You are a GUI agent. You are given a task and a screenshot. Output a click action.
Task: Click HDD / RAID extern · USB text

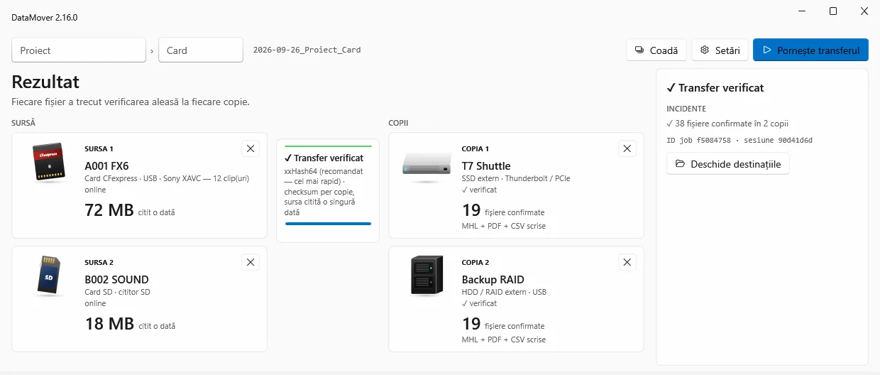[504, 292]
